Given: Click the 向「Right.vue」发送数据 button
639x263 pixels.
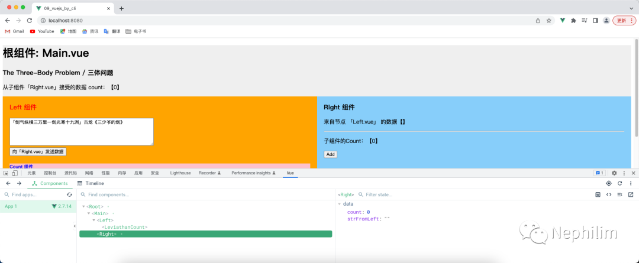Looking at the screenshot, I should [38, 152].
